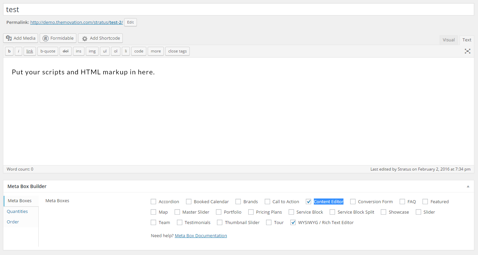
Task: Enable the Portfolio checkbox
Action: (219, 212)
